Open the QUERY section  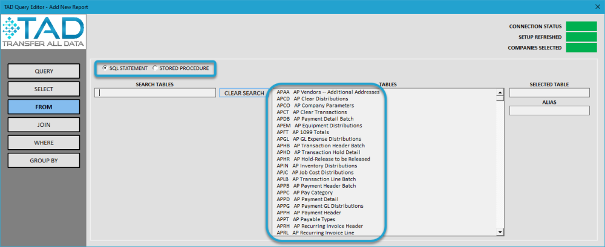tap(44, 71)
